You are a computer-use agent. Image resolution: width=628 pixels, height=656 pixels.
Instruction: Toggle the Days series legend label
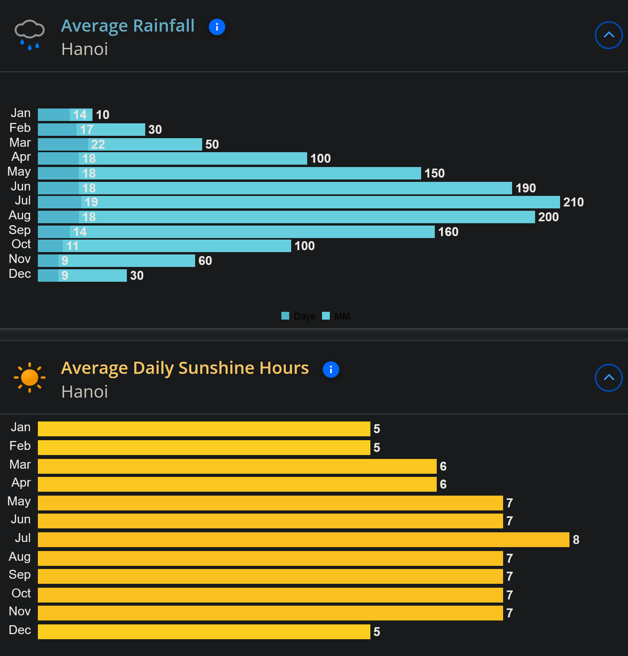point(304,316)
